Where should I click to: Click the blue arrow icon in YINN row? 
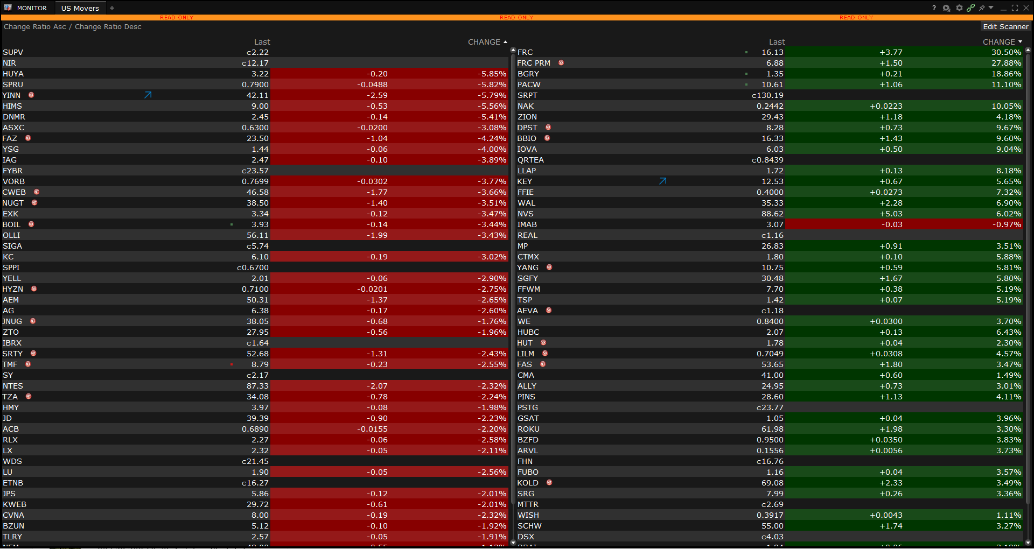click(148, 95)
